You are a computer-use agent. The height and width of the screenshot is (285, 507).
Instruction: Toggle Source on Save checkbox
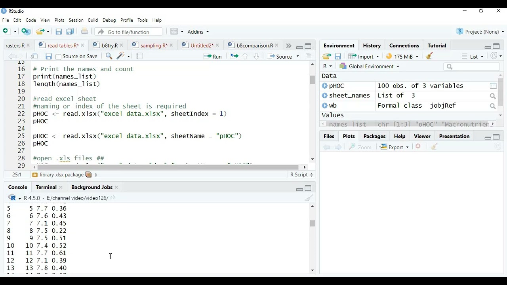(58, 57)
